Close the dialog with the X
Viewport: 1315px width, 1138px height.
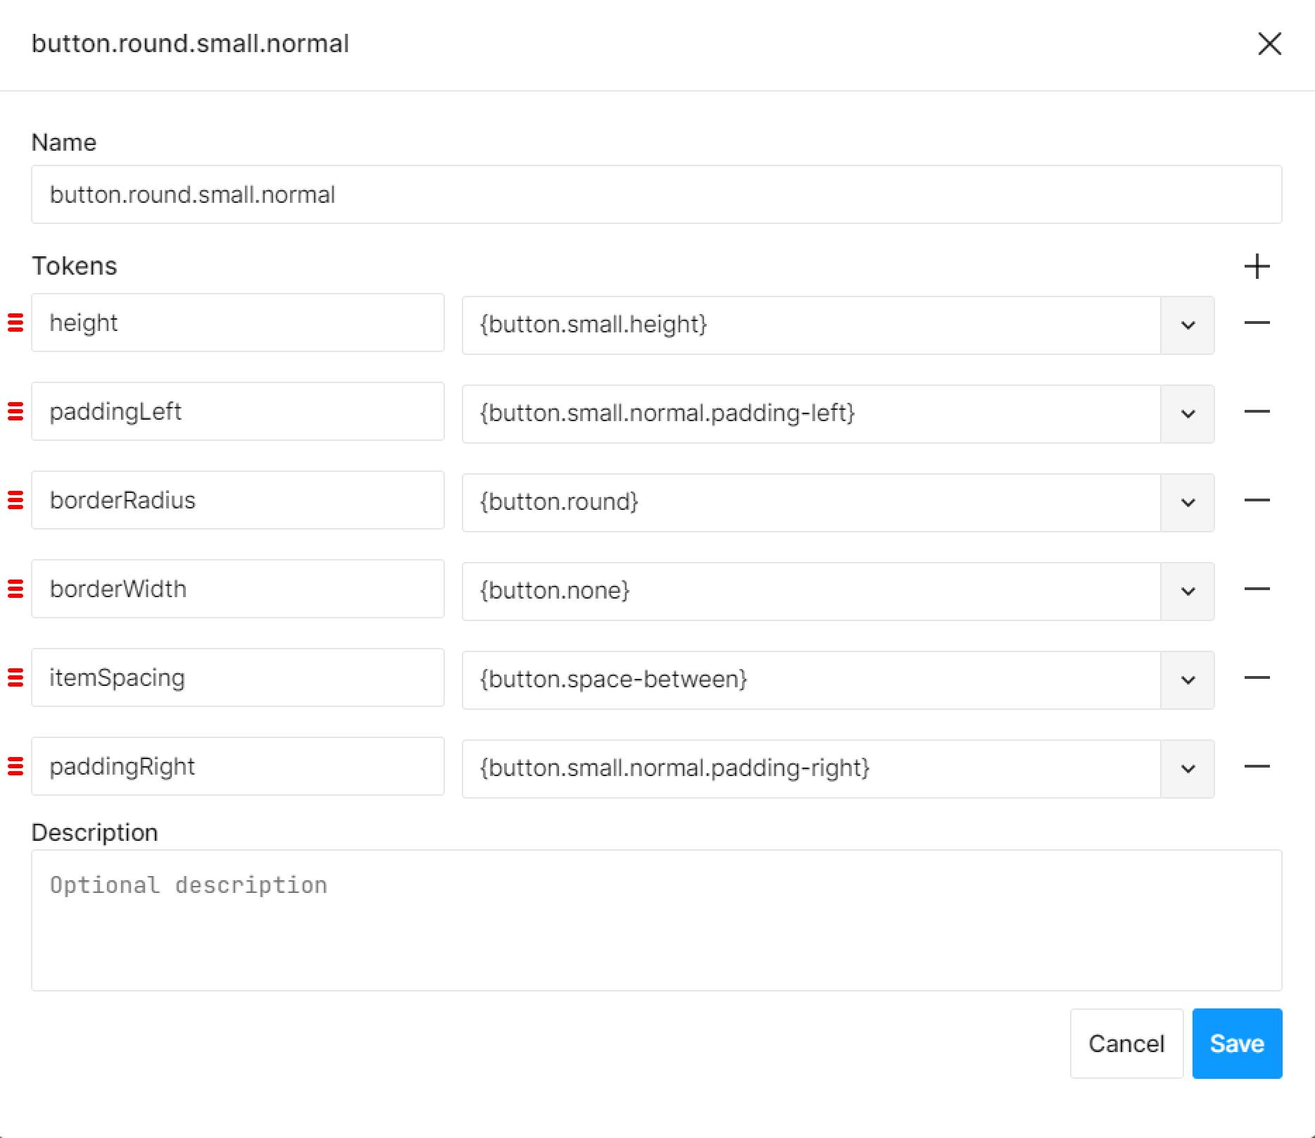[x=1270, y=44]
